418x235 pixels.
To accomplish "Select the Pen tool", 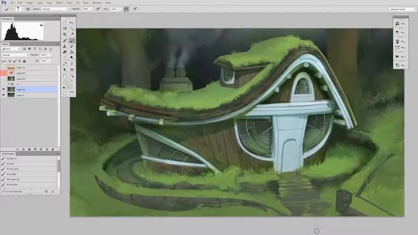I will pos(65,64).
